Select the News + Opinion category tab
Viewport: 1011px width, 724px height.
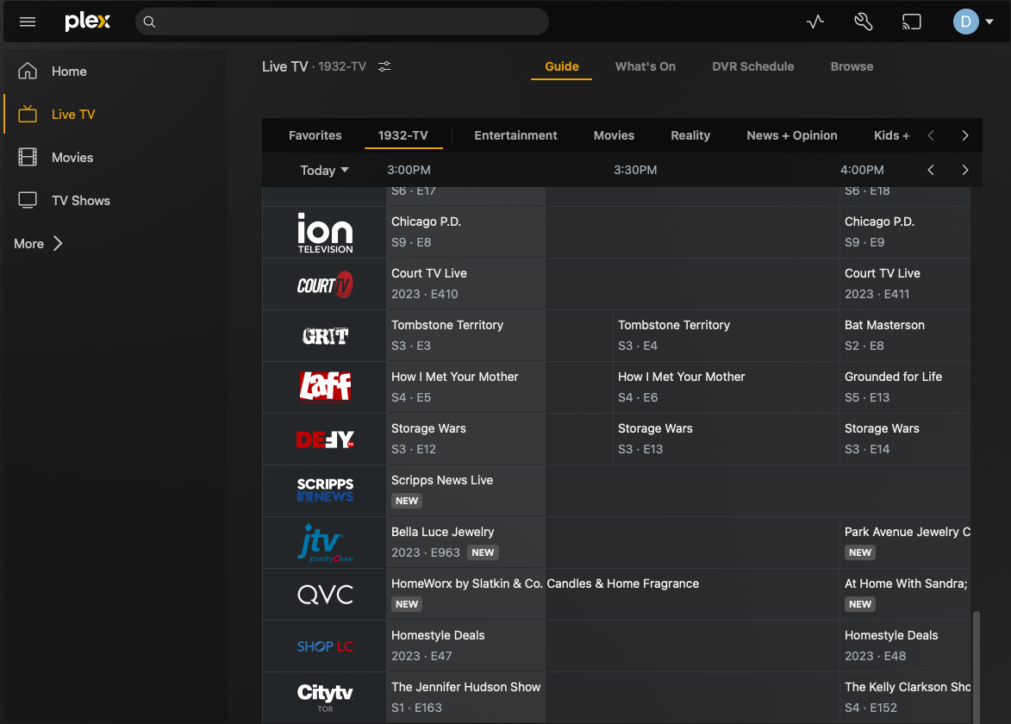[792, 135]
